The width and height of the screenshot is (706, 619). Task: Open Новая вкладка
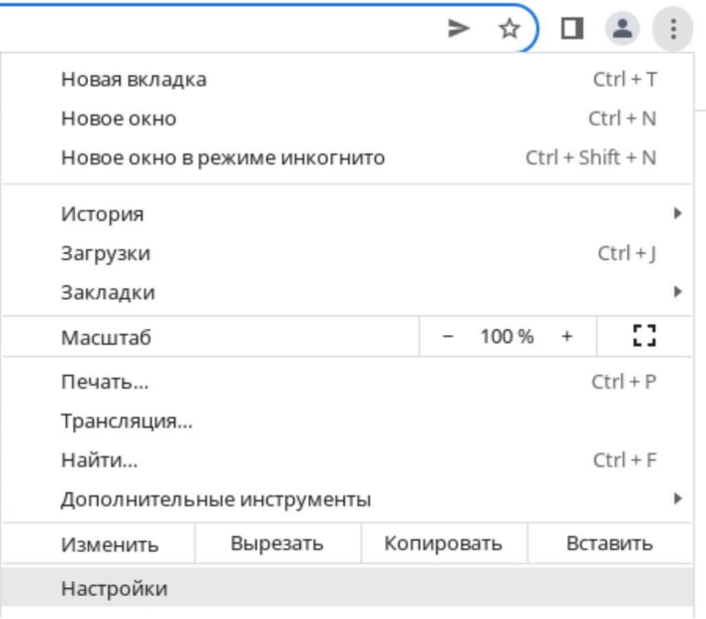347,79
